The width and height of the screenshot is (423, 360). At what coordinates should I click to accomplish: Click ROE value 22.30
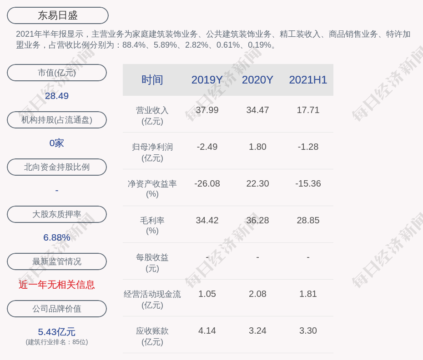point(257,184)
